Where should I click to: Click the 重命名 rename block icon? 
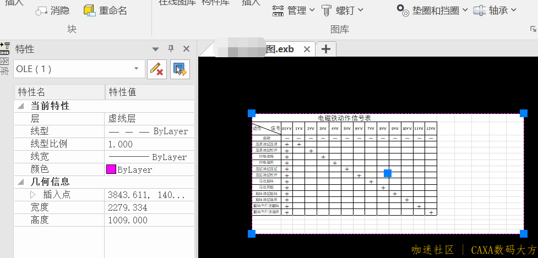(x=90, y=10)
